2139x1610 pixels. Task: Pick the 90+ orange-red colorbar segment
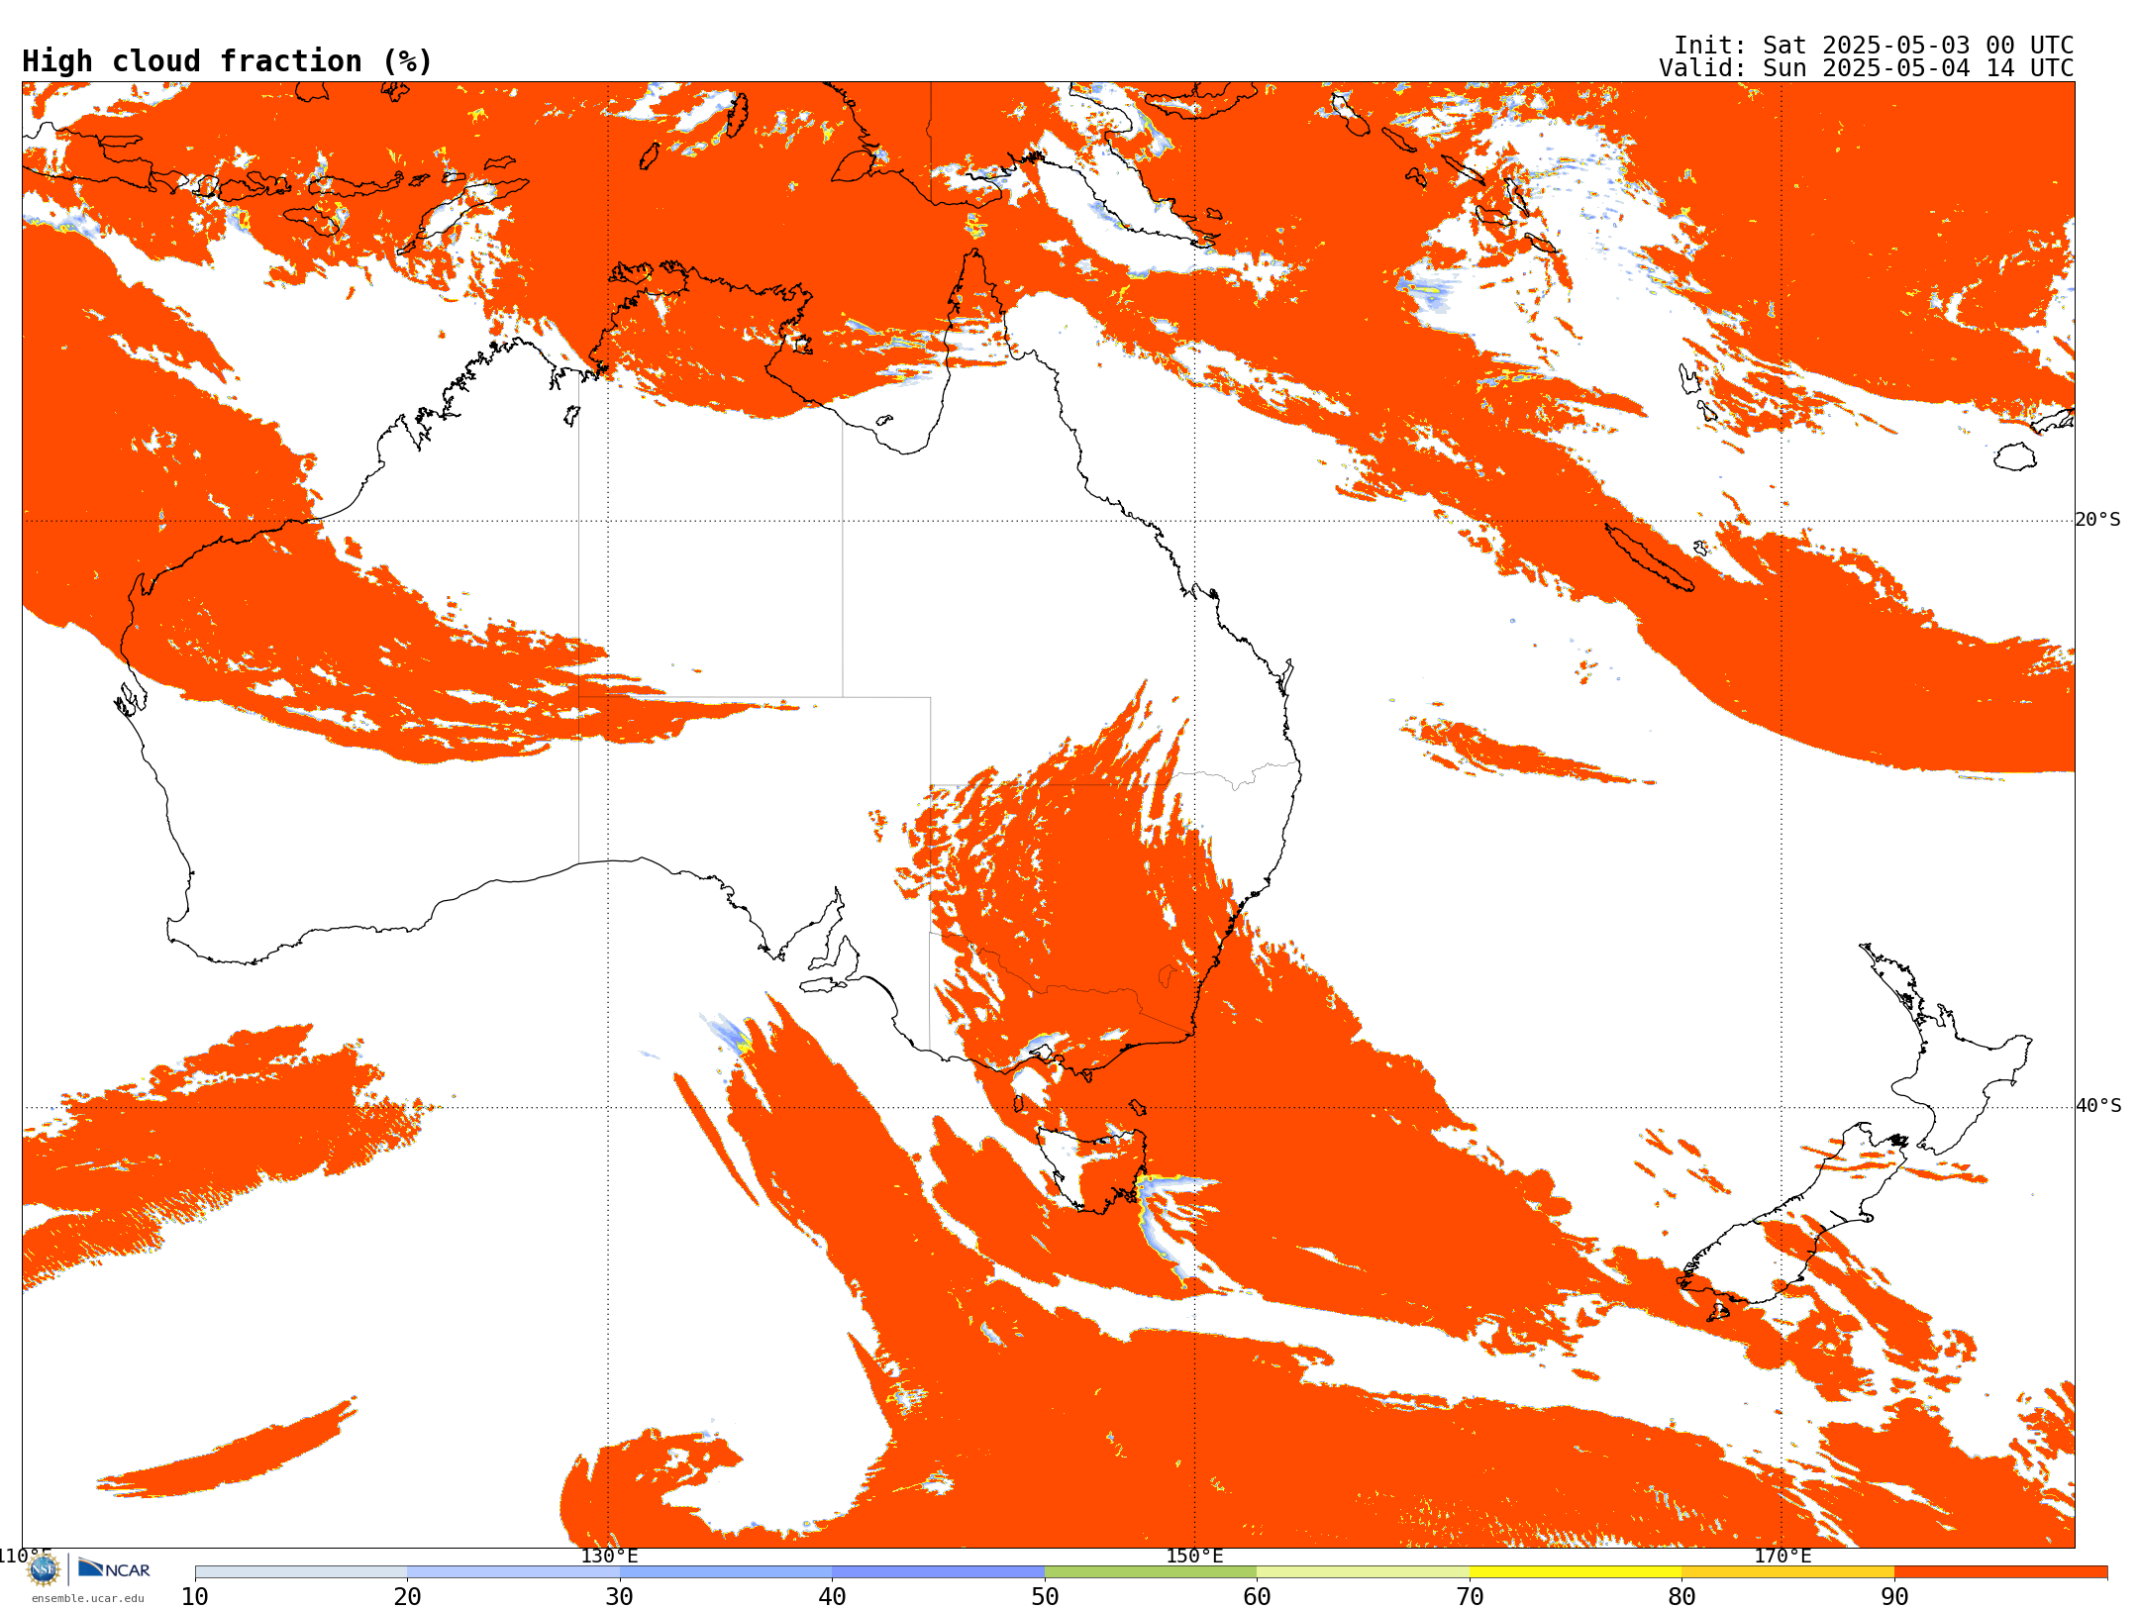pos(2000,1572)
